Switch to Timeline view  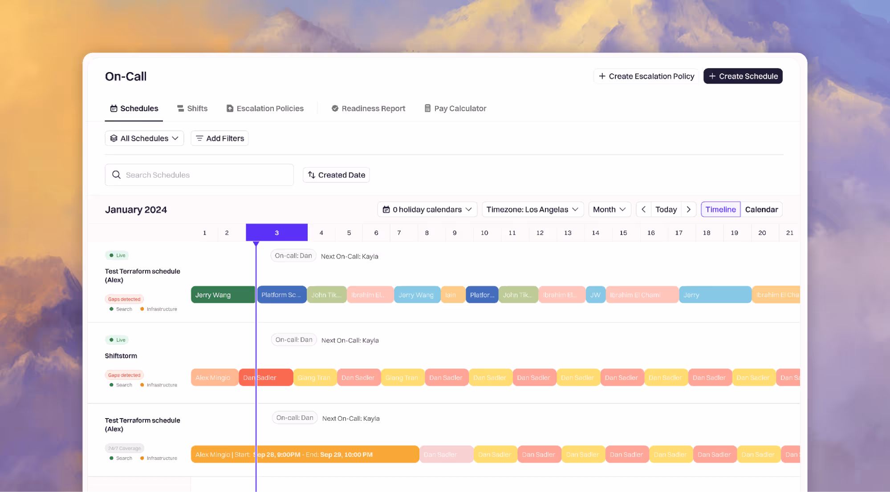tap(720, 210)
